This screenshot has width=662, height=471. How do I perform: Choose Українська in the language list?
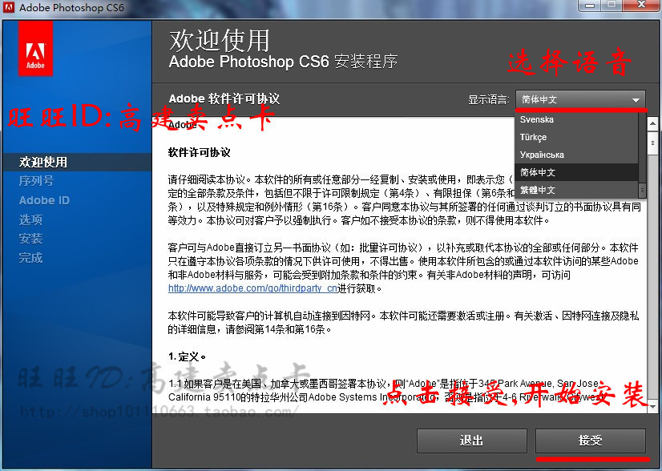tap(576, 155)
